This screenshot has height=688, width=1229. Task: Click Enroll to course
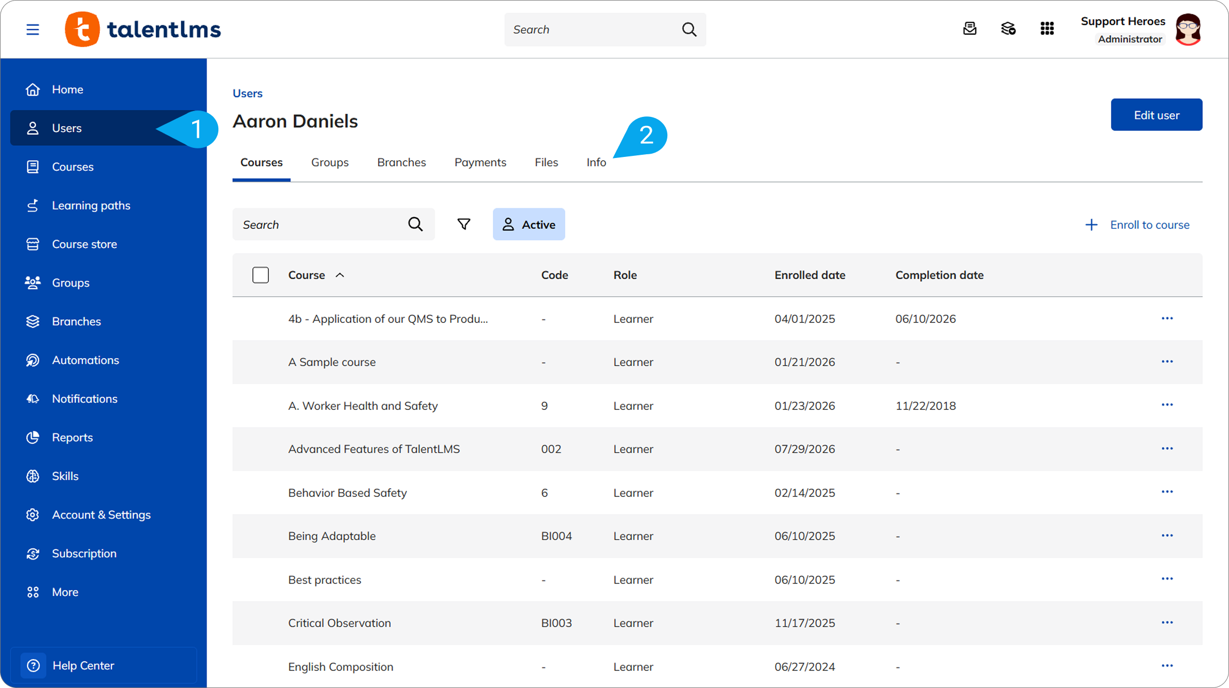[x=1137, y=225]
